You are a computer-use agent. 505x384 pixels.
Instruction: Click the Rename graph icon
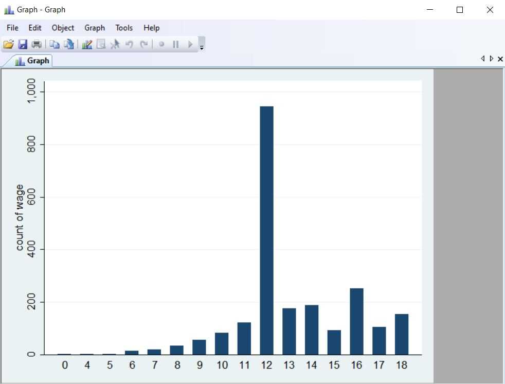point(68,44)
